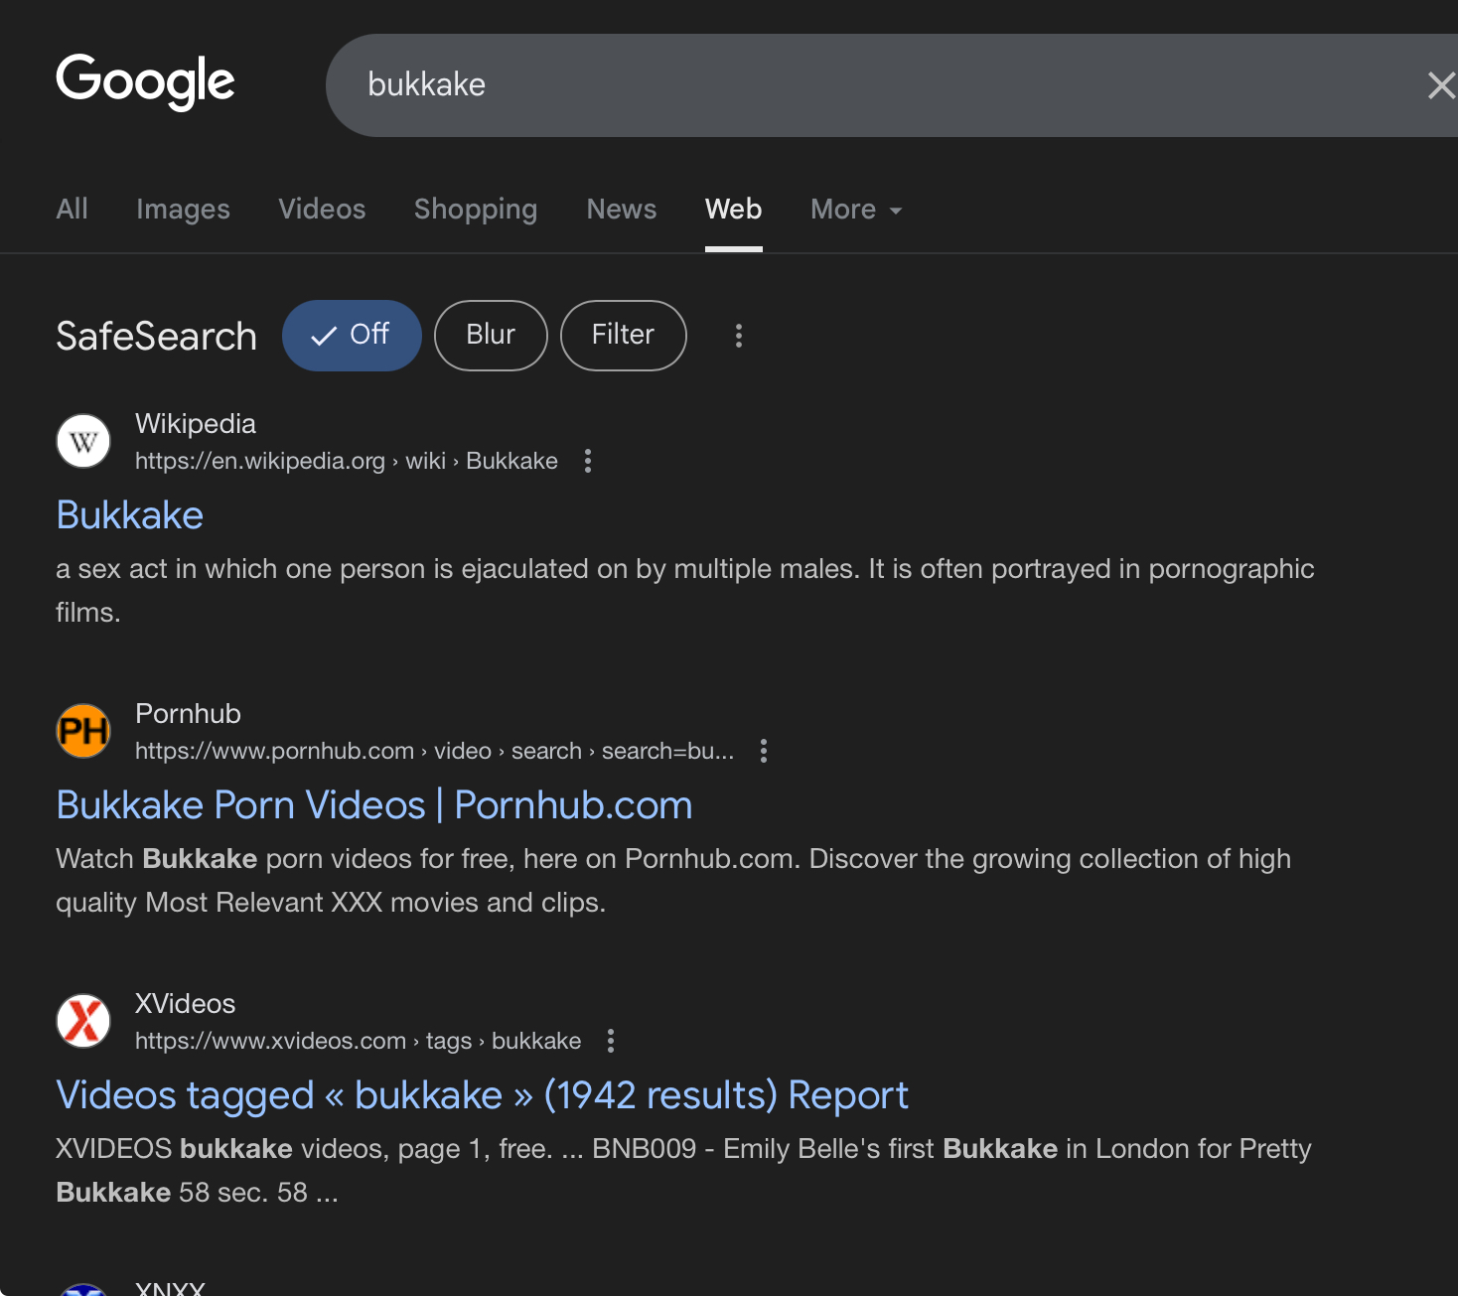Click the Wikipedia favicon
The width and height of the screenshot is (1458, 1296).
point(83,441)
